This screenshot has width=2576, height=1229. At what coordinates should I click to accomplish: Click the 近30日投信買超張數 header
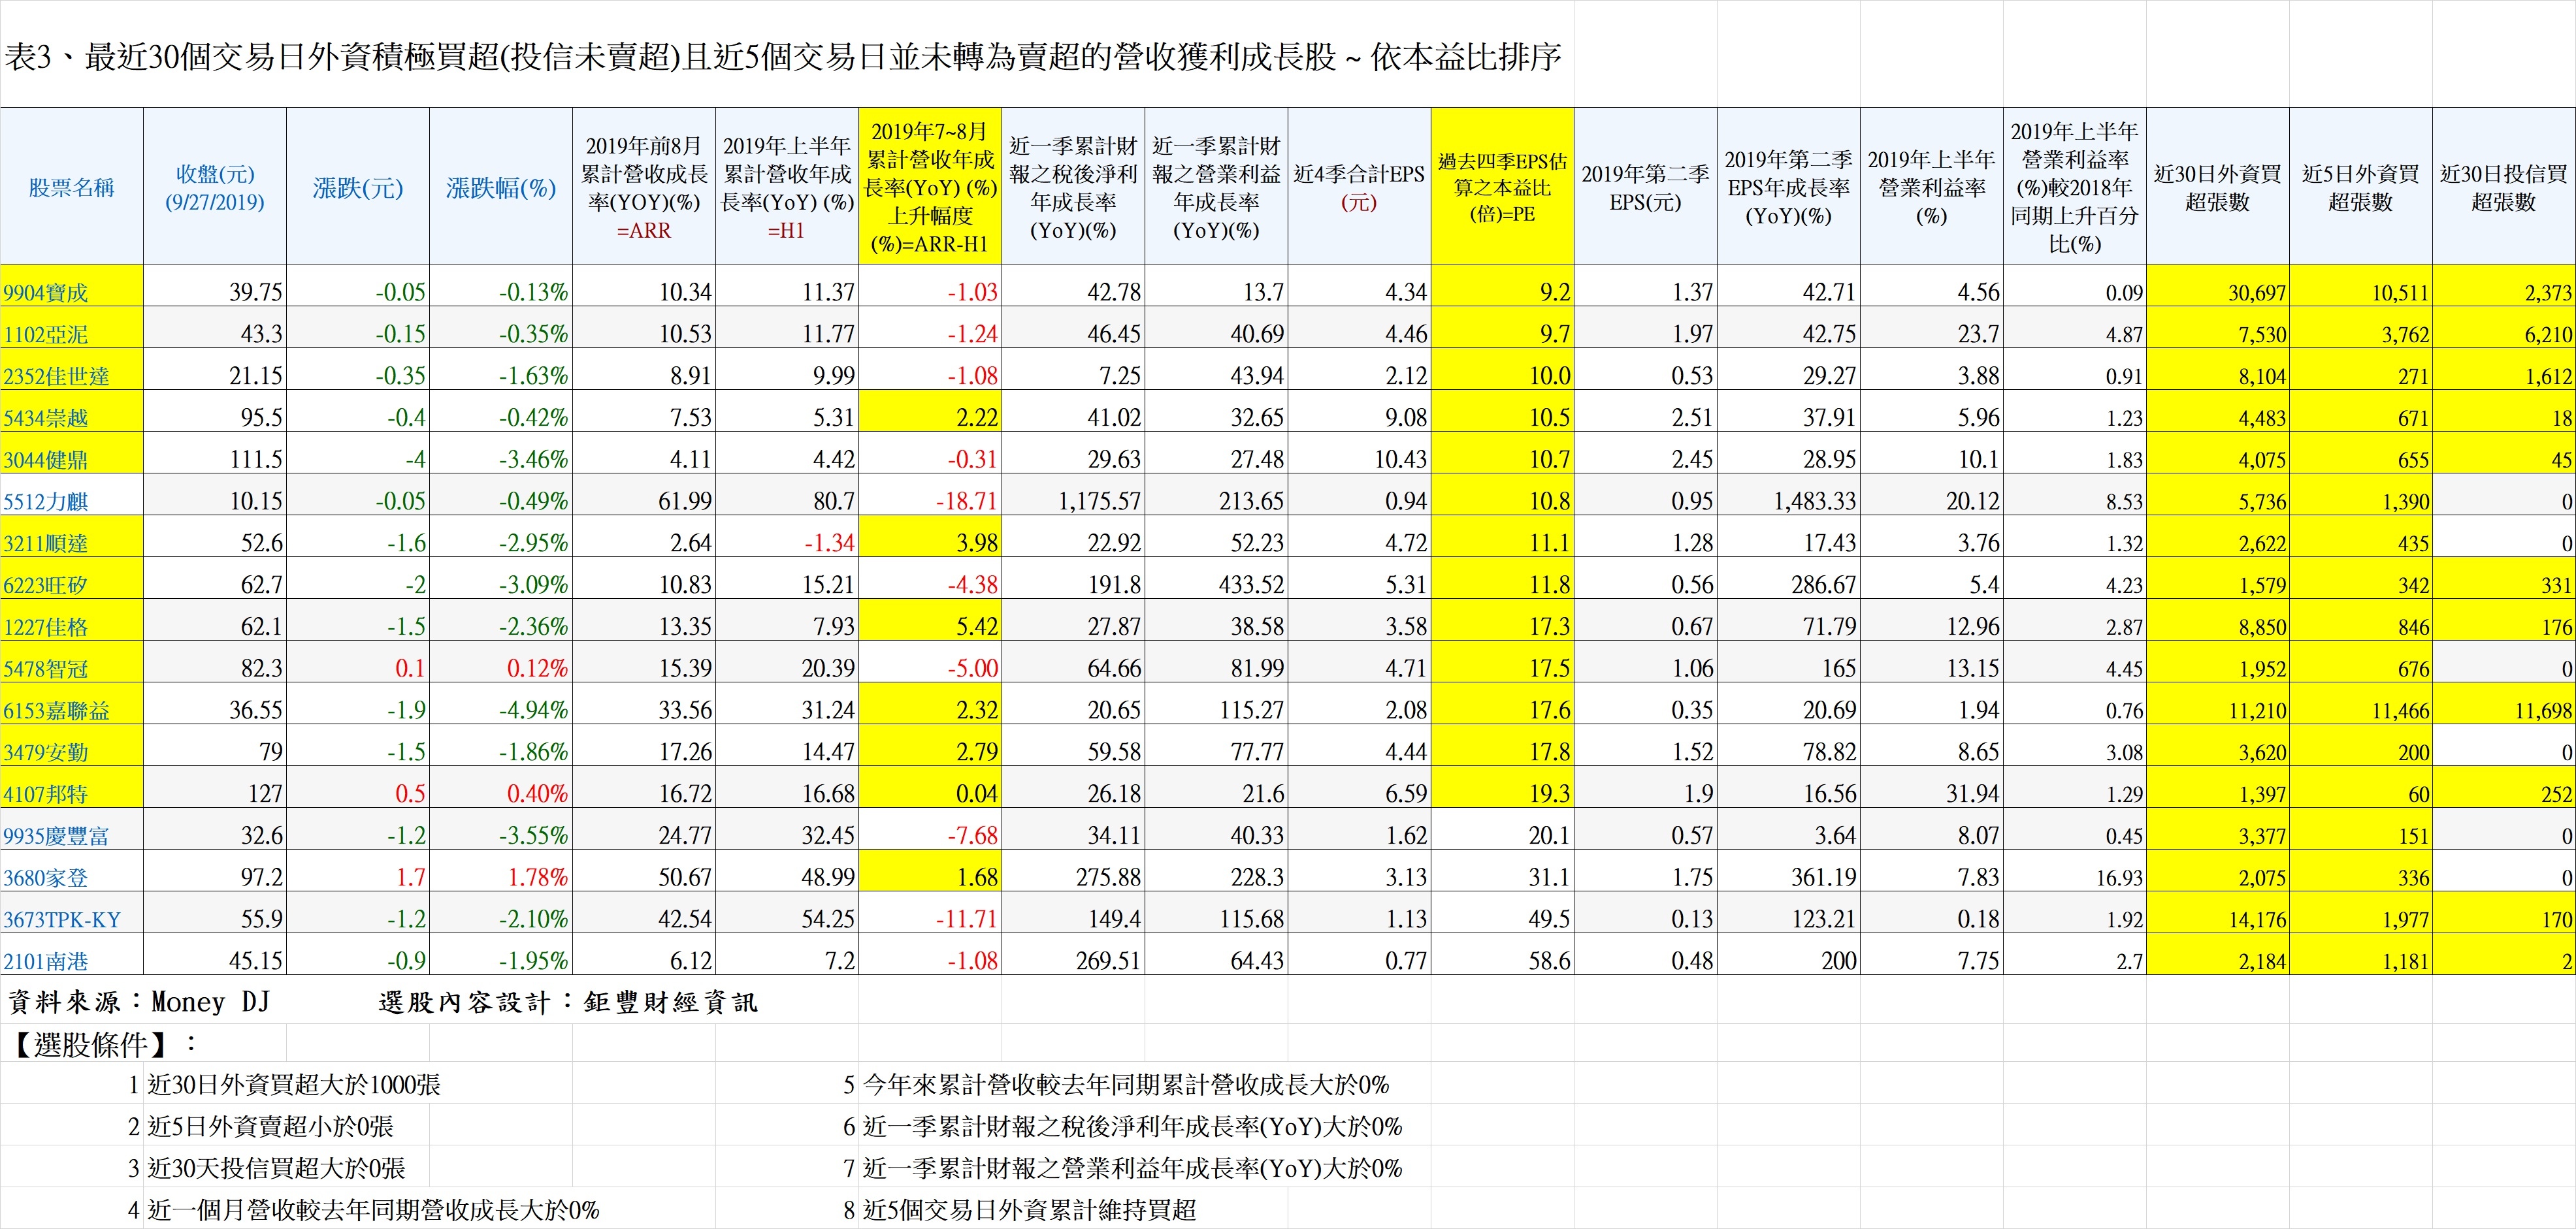(2503, 187)
